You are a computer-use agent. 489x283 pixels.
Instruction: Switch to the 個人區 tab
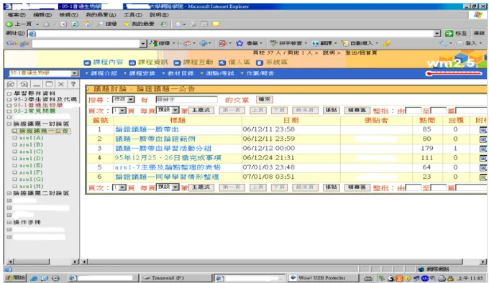(234, 62)
